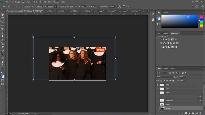Add a Curves adjustment
Screen dimensions: 205x115
click(x=169, y=39)
